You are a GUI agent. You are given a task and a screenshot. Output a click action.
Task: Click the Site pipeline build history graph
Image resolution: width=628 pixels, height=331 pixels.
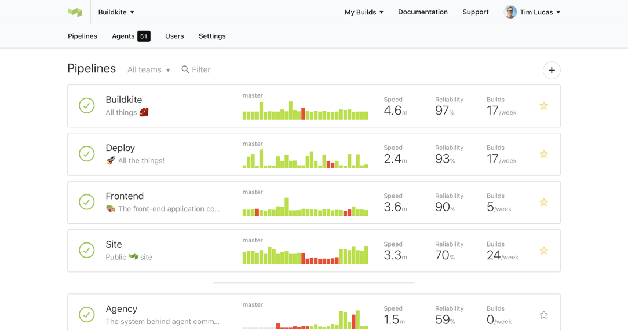pos(305,255)
